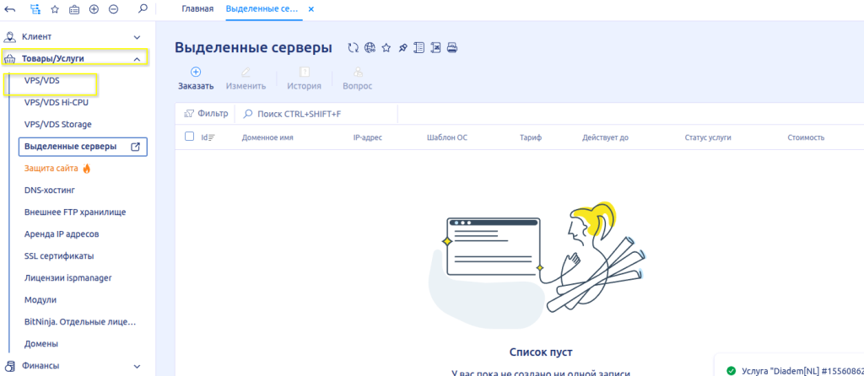Click the star icon next to page title
The width and height of the screenshot is (864, 376).
(386, 48)
